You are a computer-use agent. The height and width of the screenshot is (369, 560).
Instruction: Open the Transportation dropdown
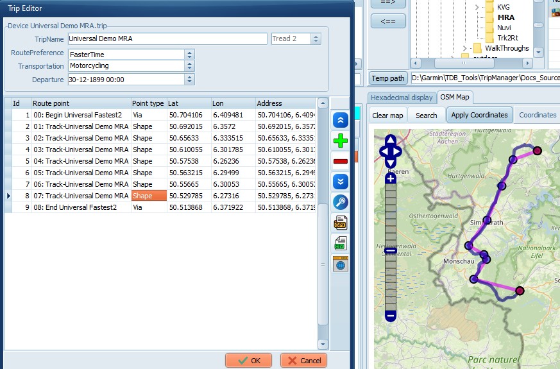(x=189, y=66)
